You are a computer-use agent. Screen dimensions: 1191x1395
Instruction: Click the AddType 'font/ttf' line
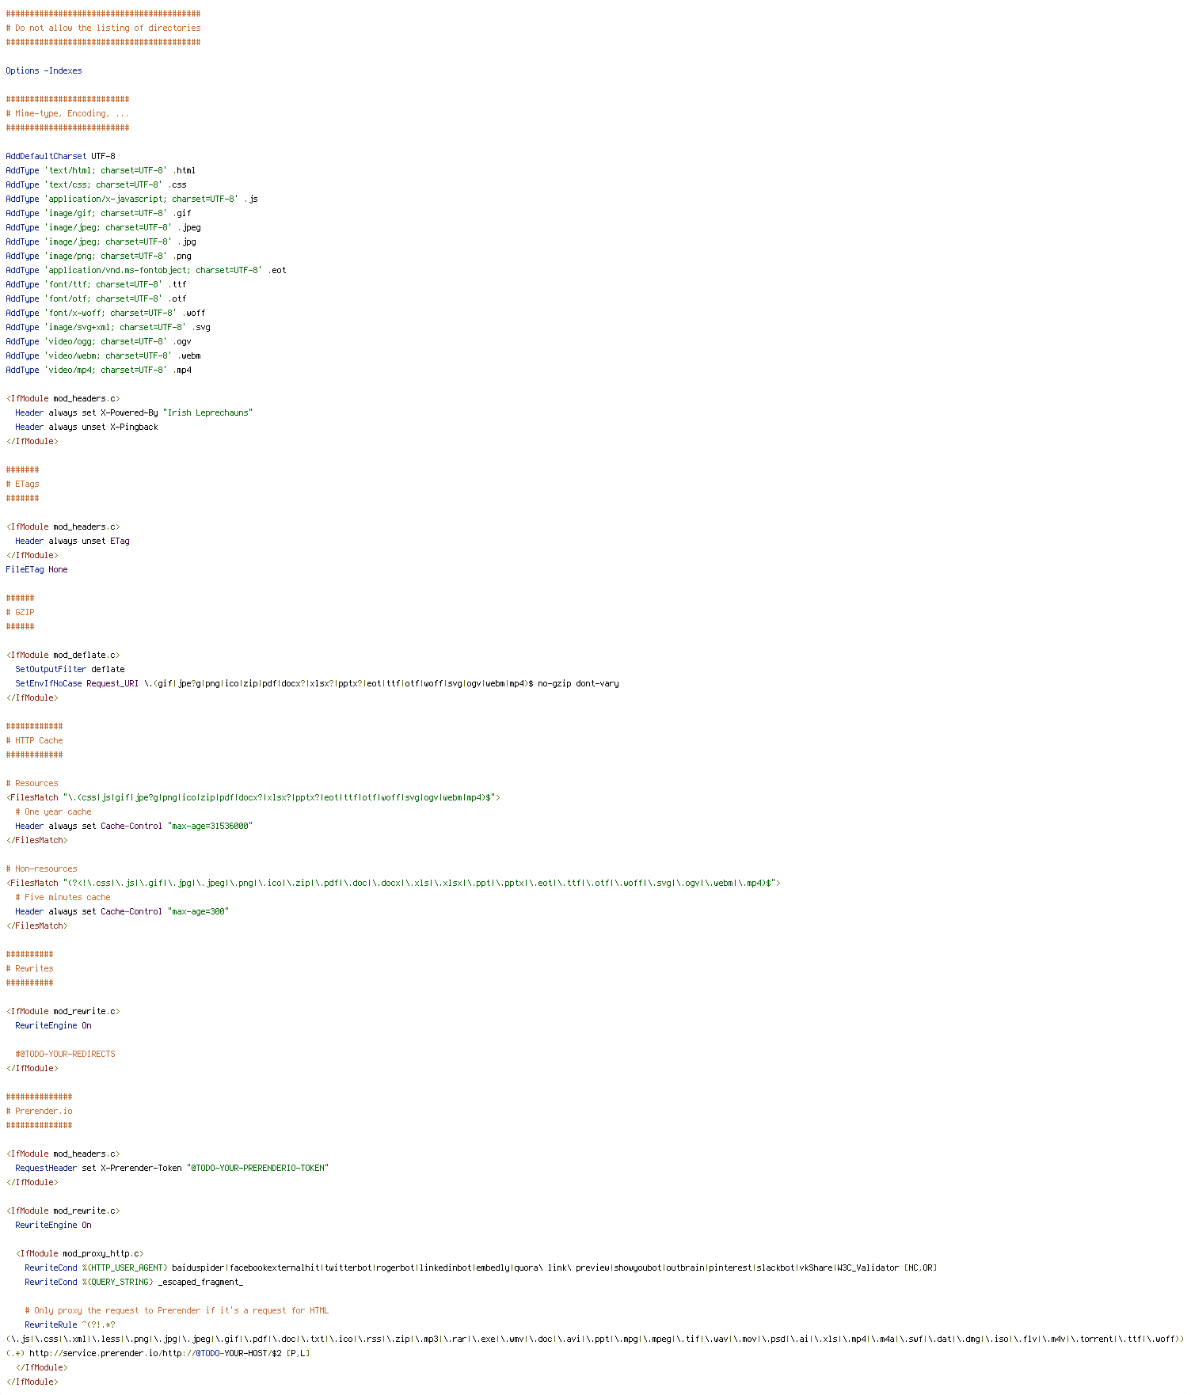tap(96, 284)
